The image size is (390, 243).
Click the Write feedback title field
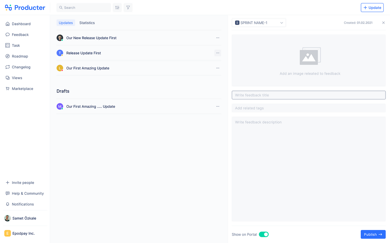click(309, 95)
